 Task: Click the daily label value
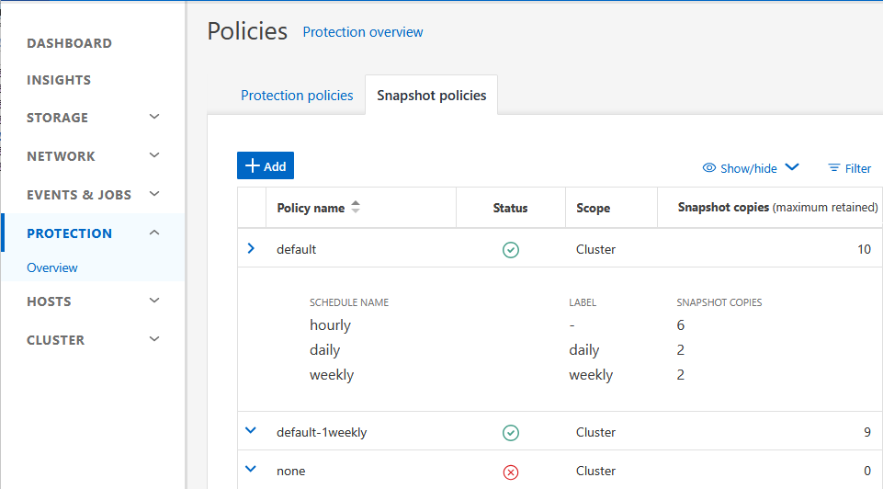(584, 350)
